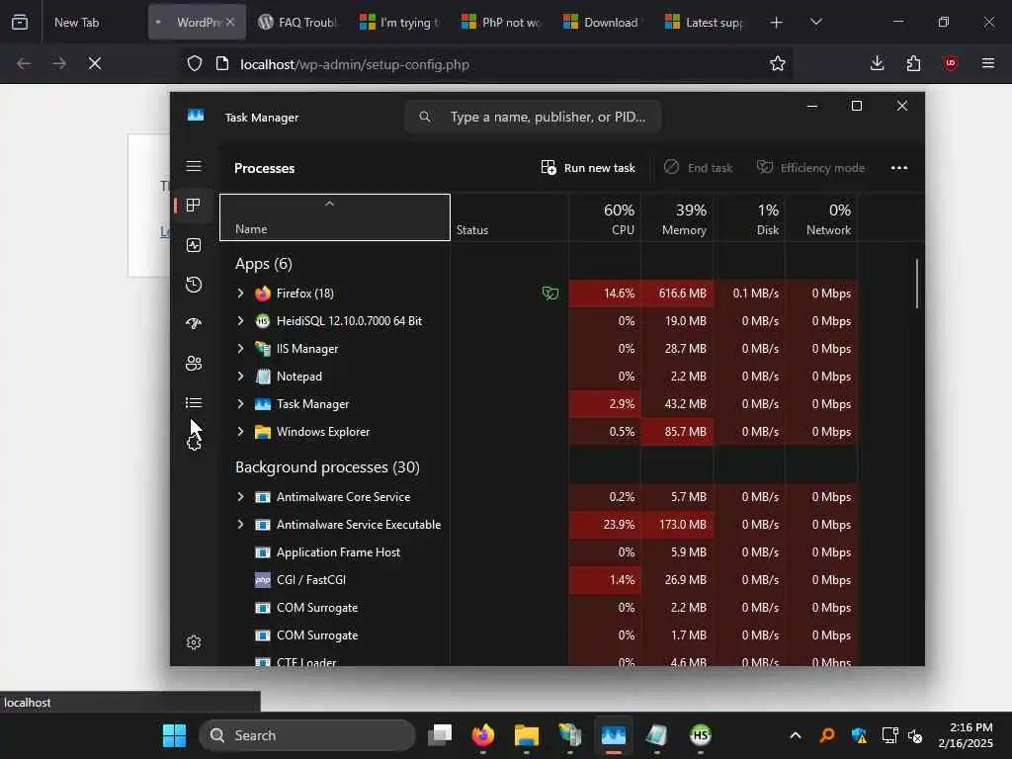Show site security shield information
1012x759 pixels.
click(195, 64)
